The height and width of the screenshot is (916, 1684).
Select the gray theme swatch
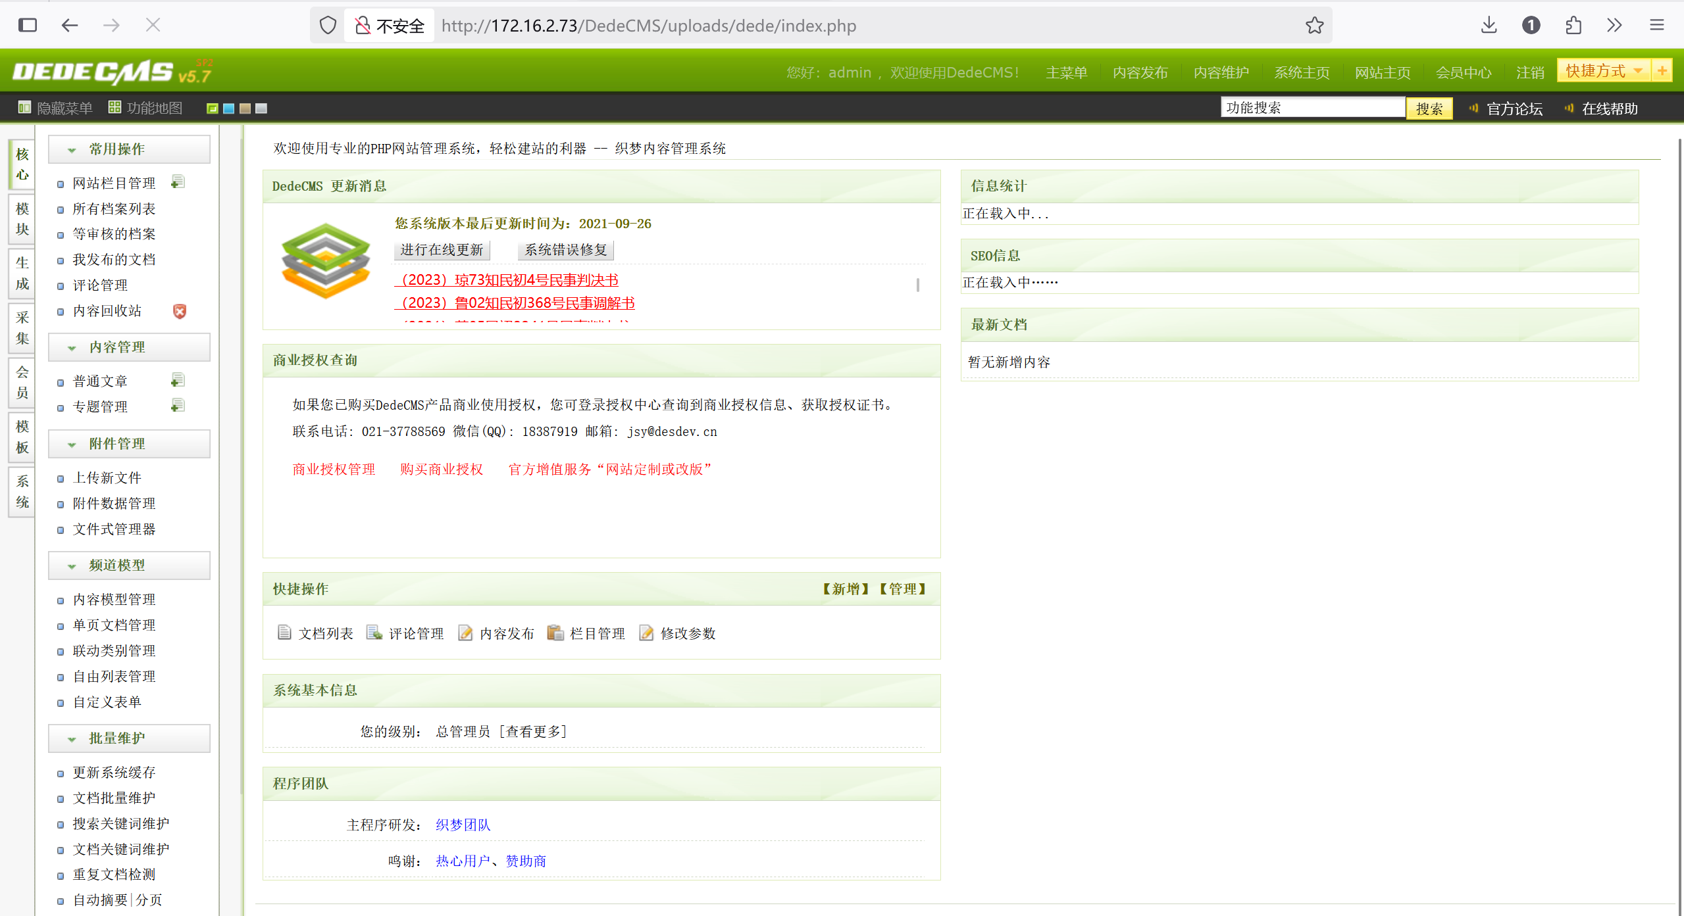click(261, 108)
